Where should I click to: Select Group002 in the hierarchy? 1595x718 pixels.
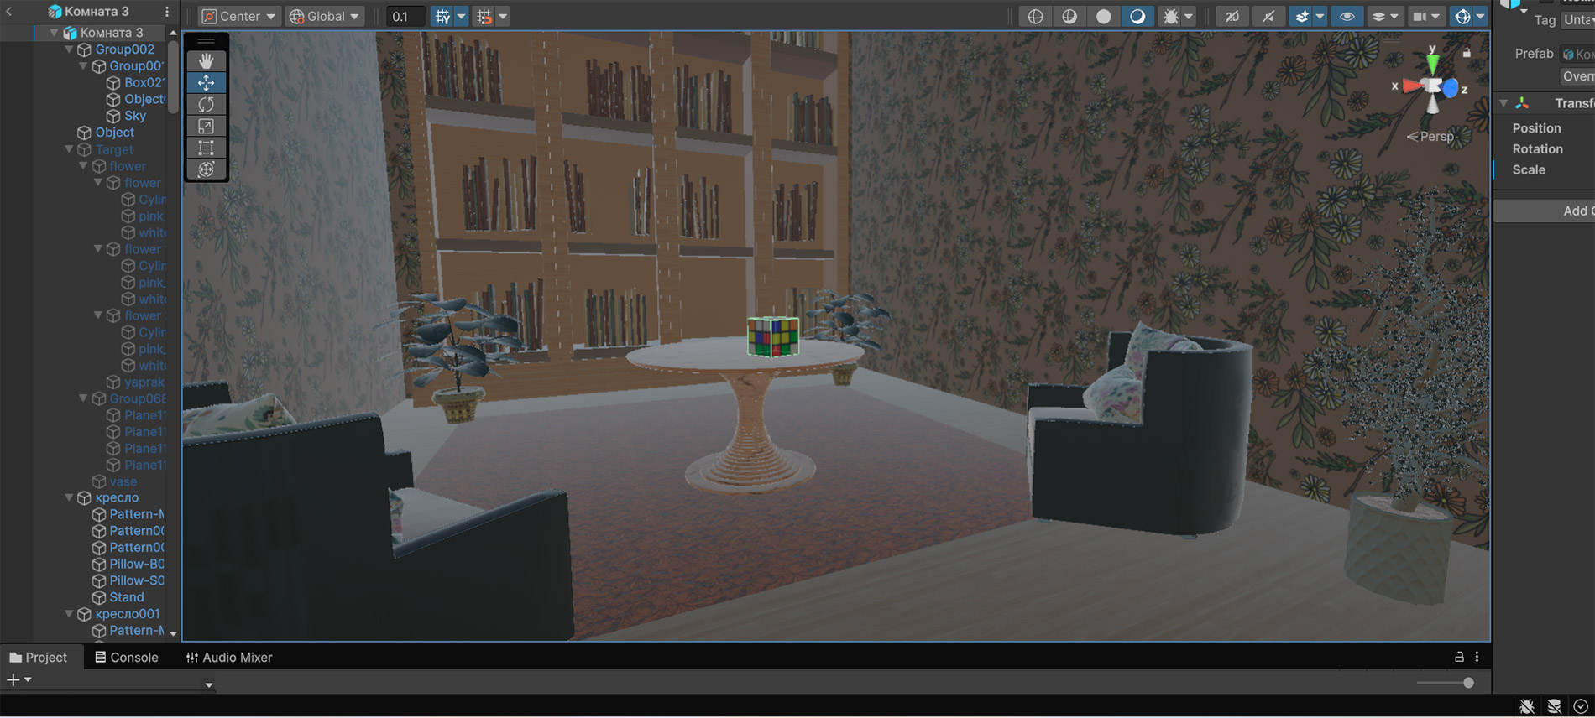(124, 49)
